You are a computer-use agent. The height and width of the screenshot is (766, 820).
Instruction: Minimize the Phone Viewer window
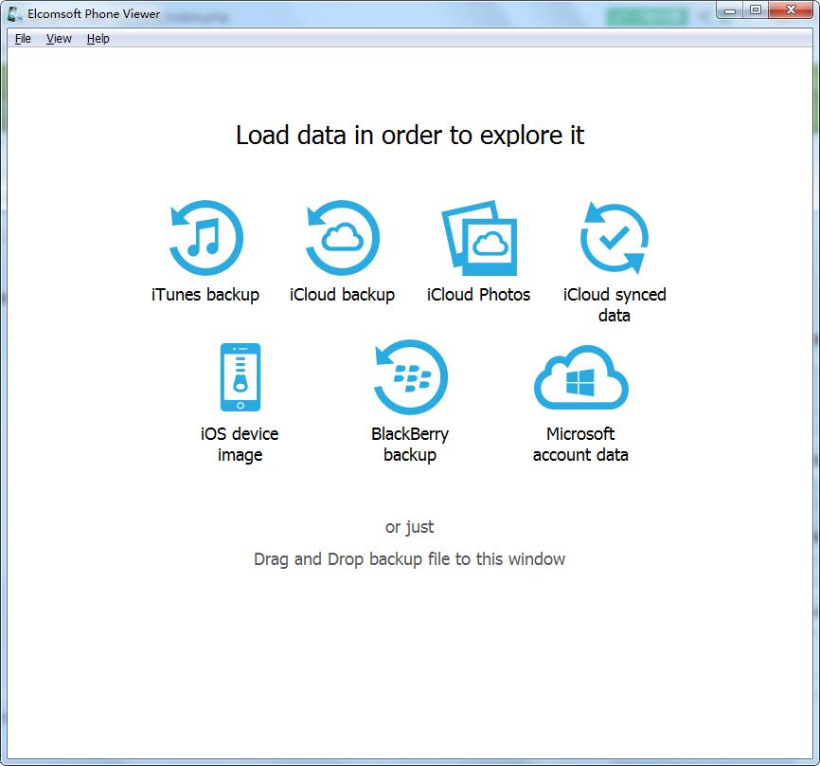(730, 9)
